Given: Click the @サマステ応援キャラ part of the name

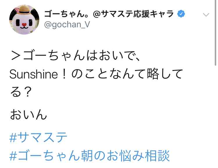Looking at the screenshot, I should pyautogui.click(x=133, y=14).
